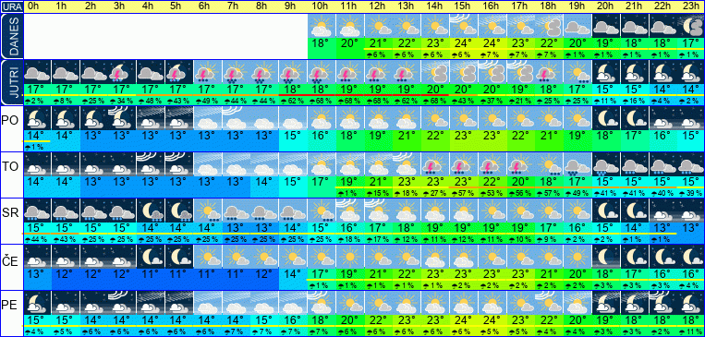The image size is (705, 337).
Task: Select JUTRI thunderstorm icon at 3h
Action: (x=122, y=72)
